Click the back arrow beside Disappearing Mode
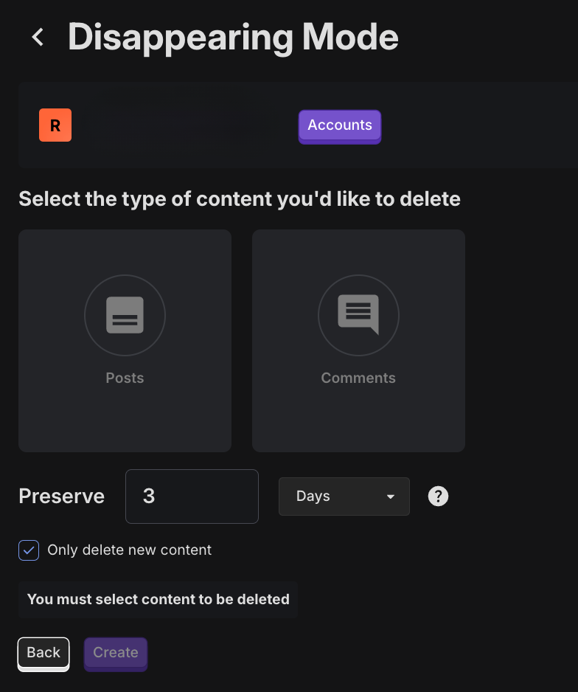This screenshot has width=578, height=692. click(38, 37)
